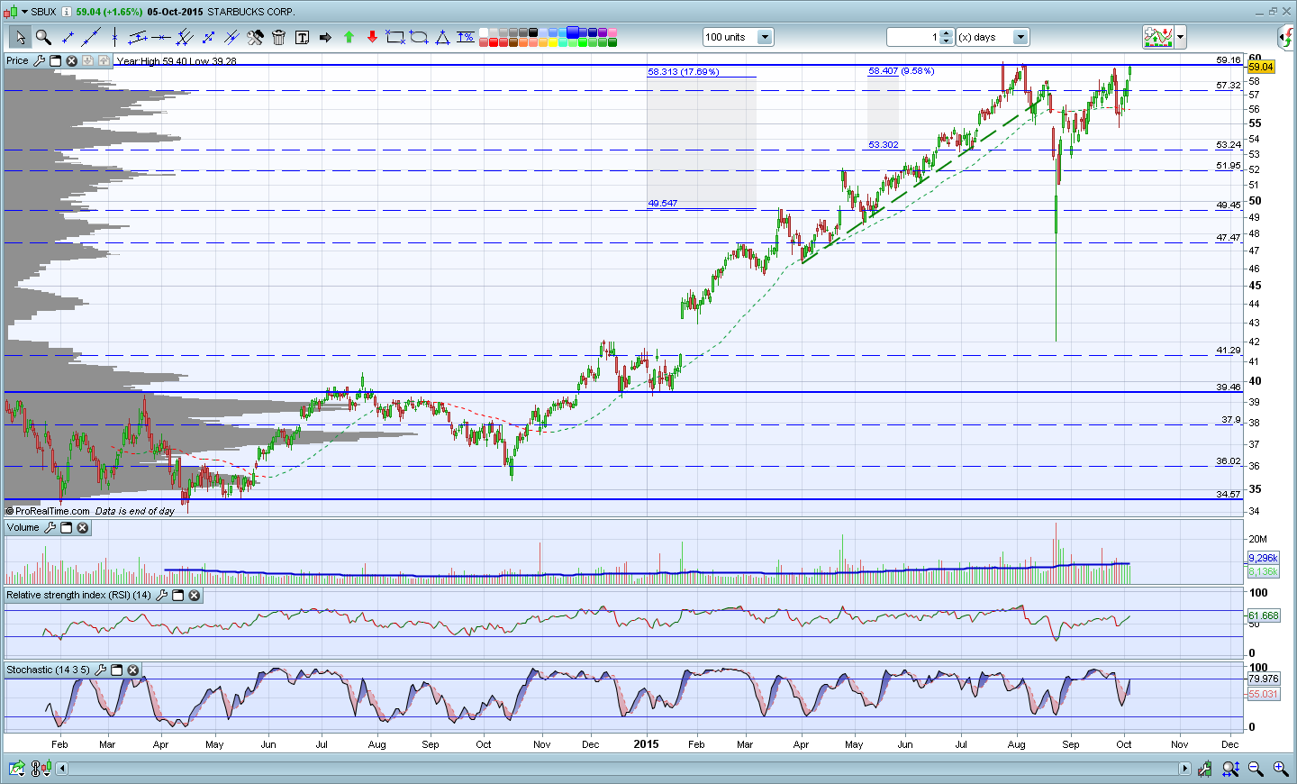Insert a green up arrow marker
The height and width of the screenshot is (784, 1297).
349,37
